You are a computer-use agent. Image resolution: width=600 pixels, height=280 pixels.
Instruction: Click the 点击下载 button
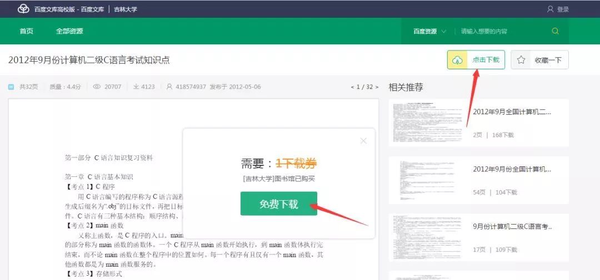pos(485,60)
